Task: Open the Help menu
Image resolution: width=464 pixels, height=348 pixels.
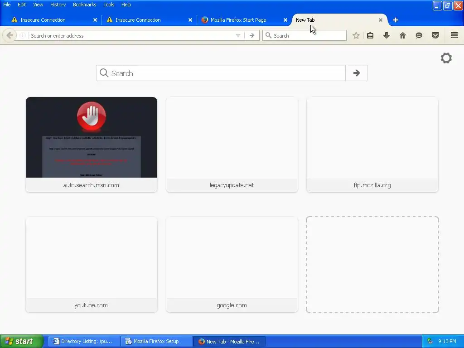Action: 126,5
